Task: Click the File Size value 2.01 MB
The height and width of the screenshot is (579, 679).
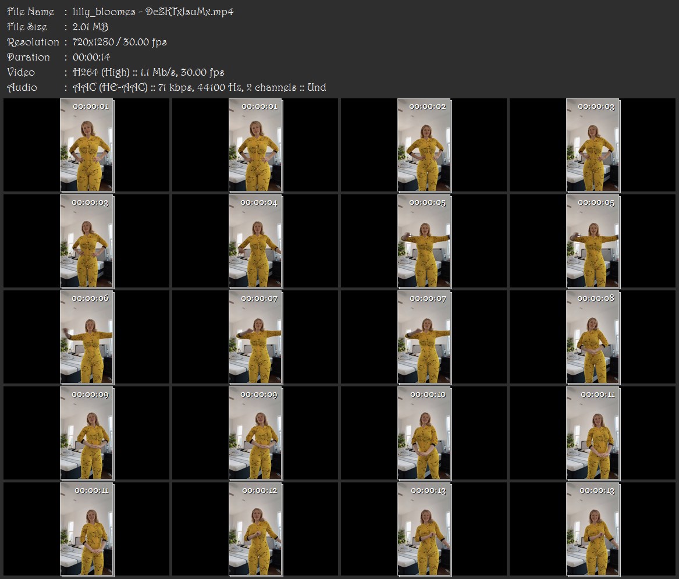Action: [90, 27]
